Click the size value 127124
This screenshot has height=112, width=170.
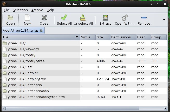pos(103,79)
